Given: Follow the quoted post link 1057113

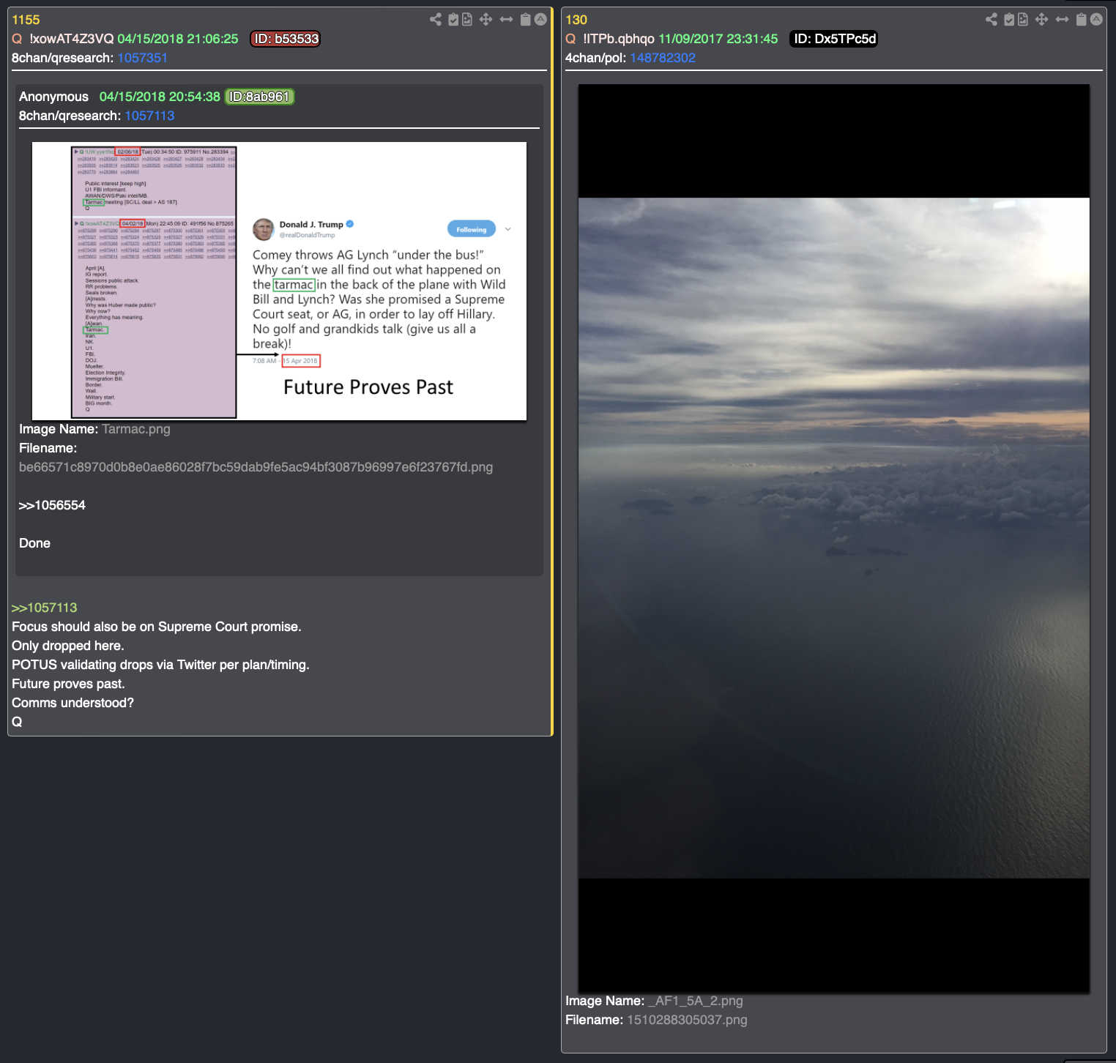Looking at the screenshot, I should click(x=149, y=116).
